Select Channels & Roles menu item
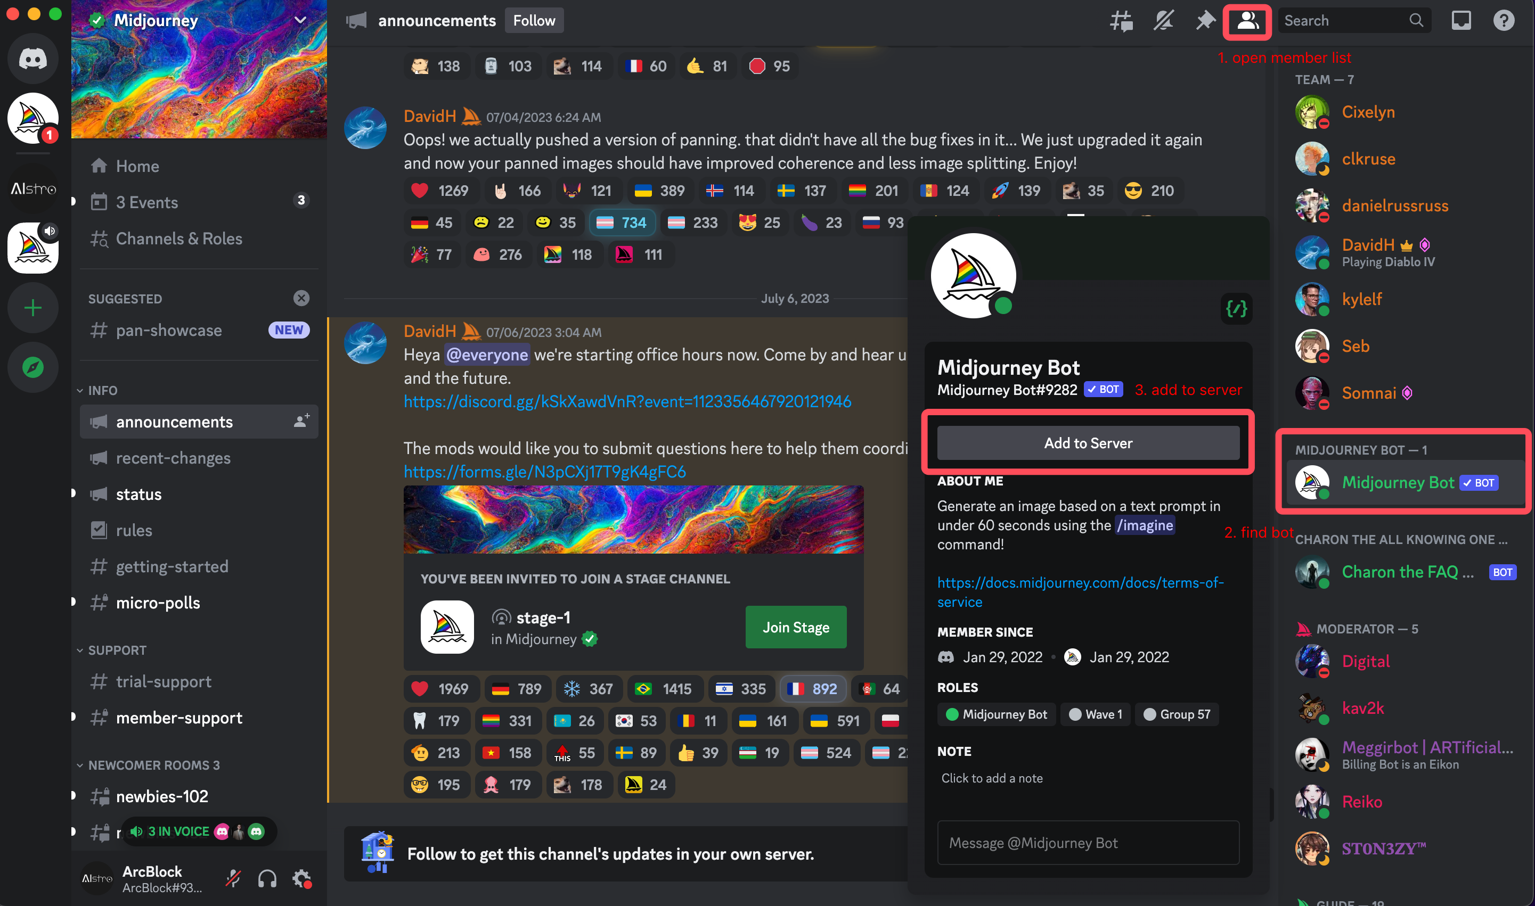The width and height of the screenshot is (1535, 906). 178,238
